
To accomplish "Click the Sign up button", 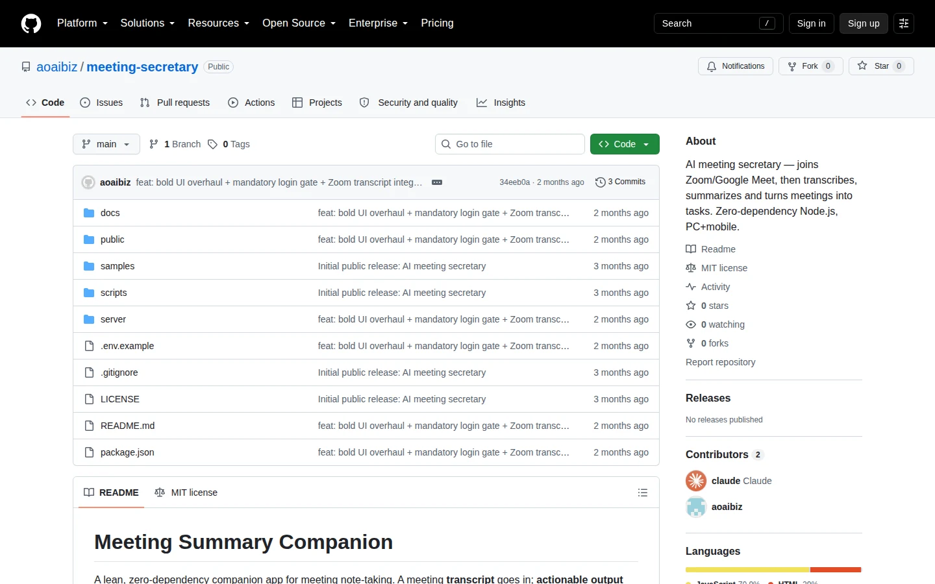I will [x=864, y=23].
